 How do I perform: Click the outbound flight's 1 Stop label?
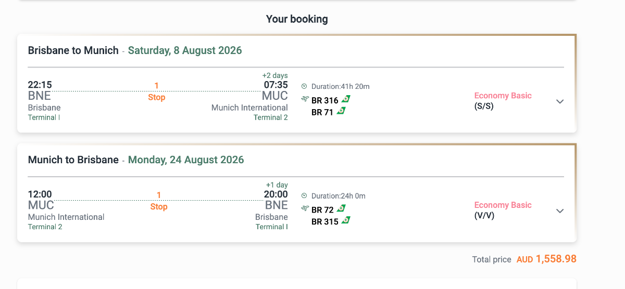[156, 91]
